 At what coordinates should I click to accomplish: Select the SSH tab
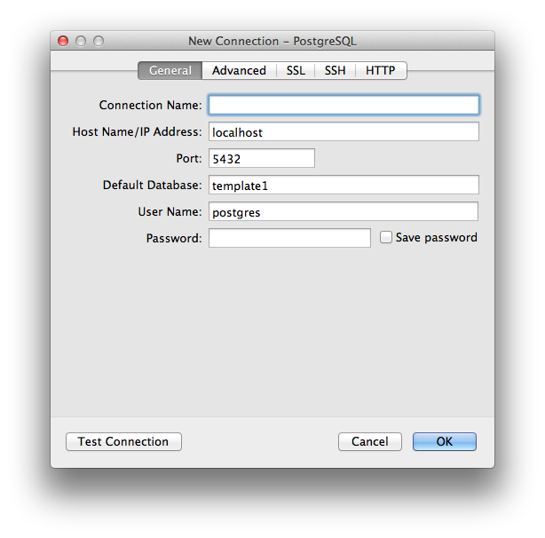(x=335, y=70)
